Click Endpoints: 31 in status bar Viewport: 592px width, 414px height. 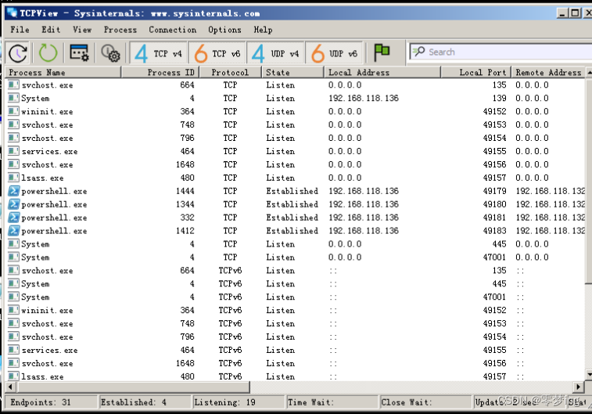[x=41, y=402]
